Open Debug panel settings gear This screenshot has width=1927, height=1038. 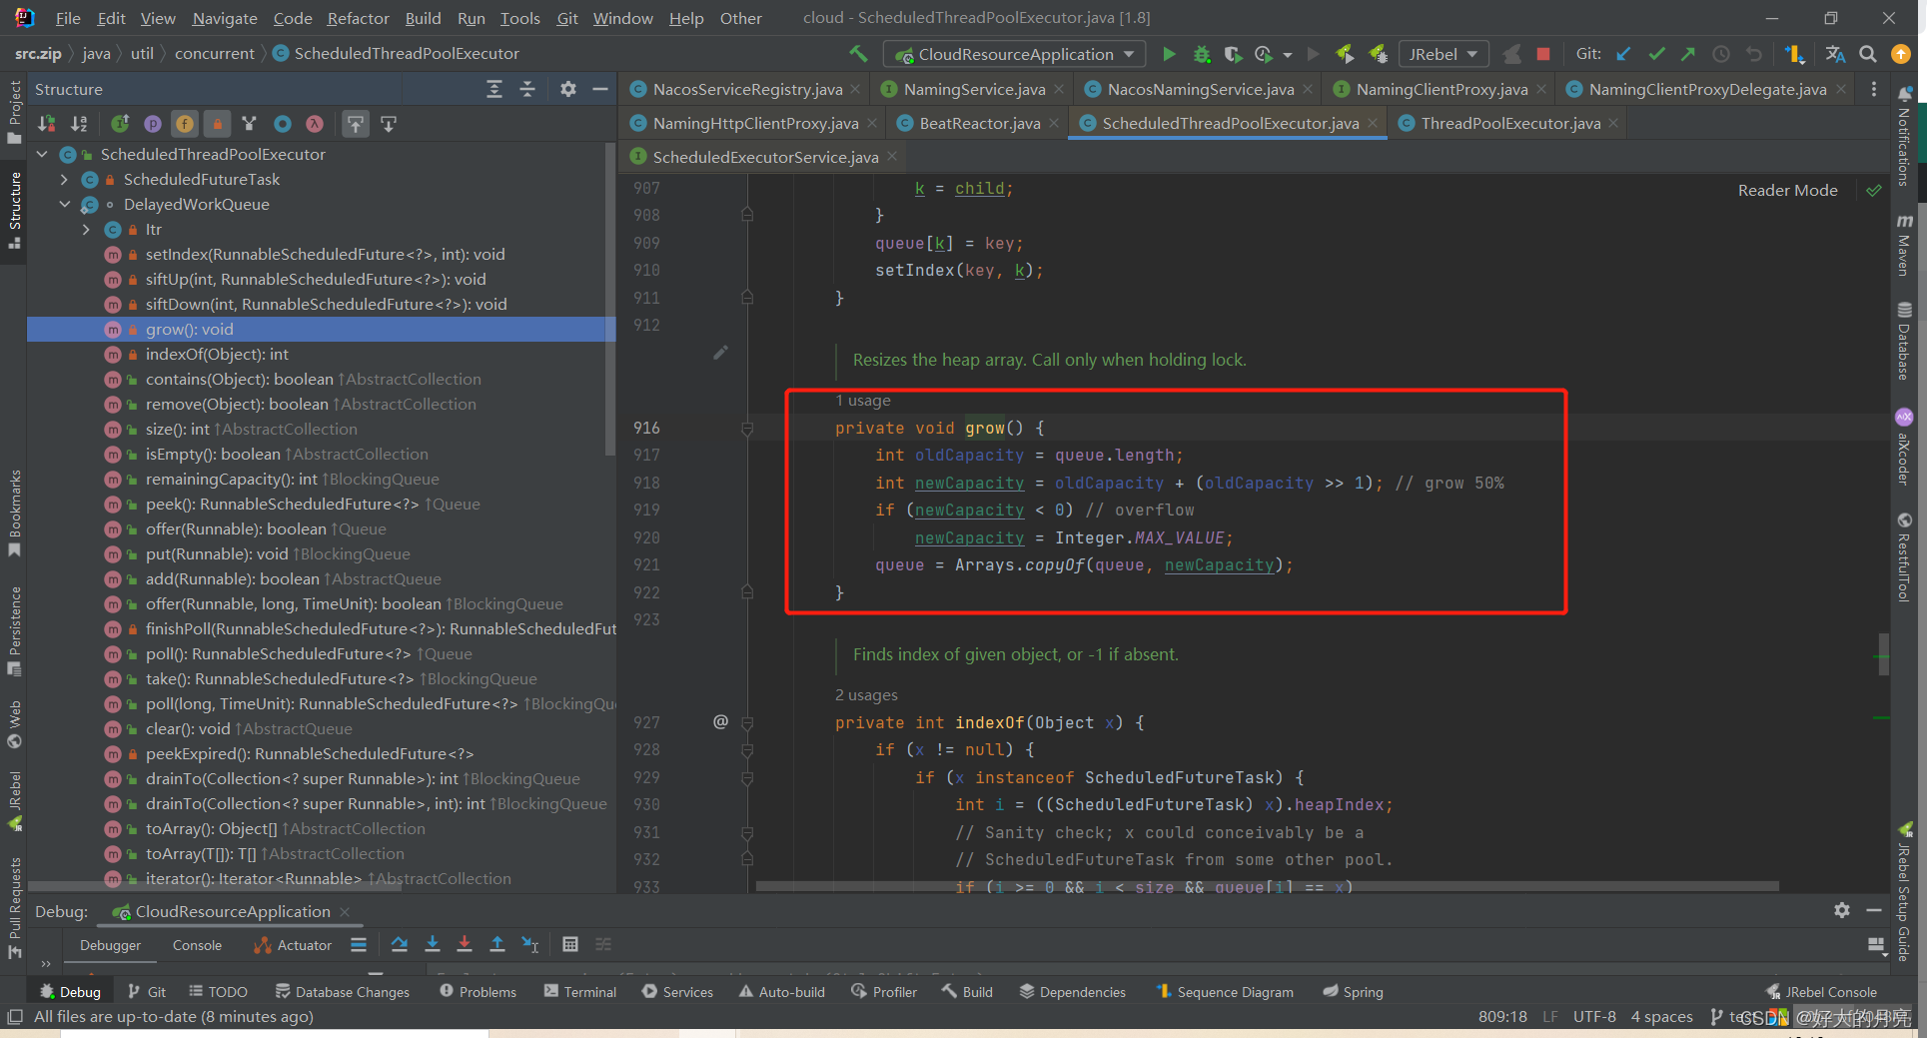click(1842, 910)
